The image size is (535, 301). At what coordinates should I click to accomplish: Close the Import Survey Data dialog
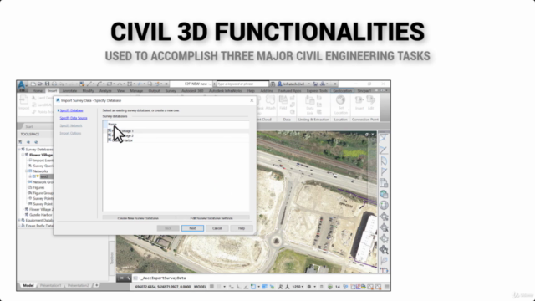coord(252,100)
